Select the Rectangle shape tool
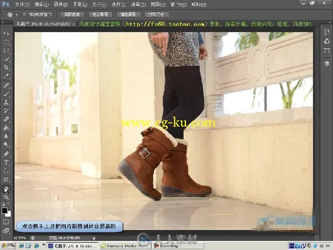This screenshot has width=333, height=250. [x=6, y=180]
